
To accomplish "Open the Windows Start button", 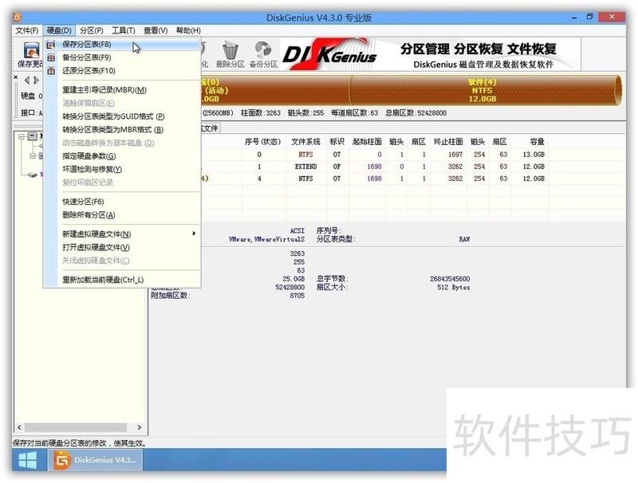I will 28,460.
